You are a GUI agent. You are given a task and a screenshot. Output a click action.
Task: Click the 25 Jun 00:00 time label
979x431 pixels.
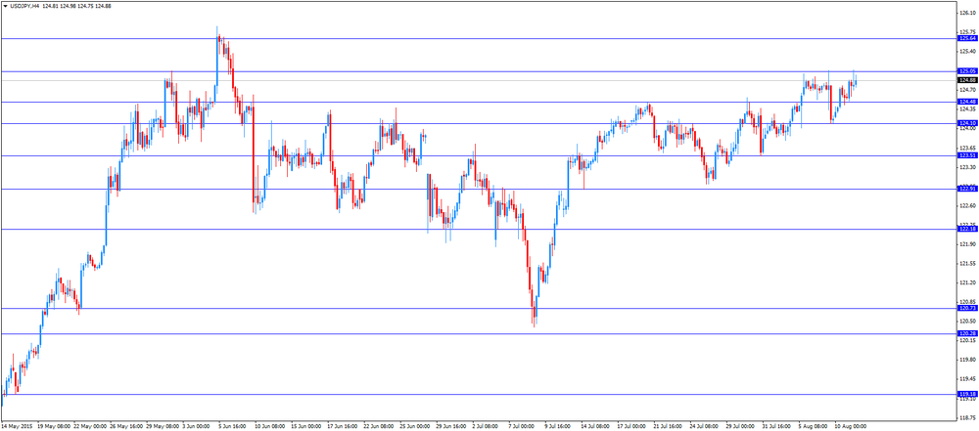413,427
